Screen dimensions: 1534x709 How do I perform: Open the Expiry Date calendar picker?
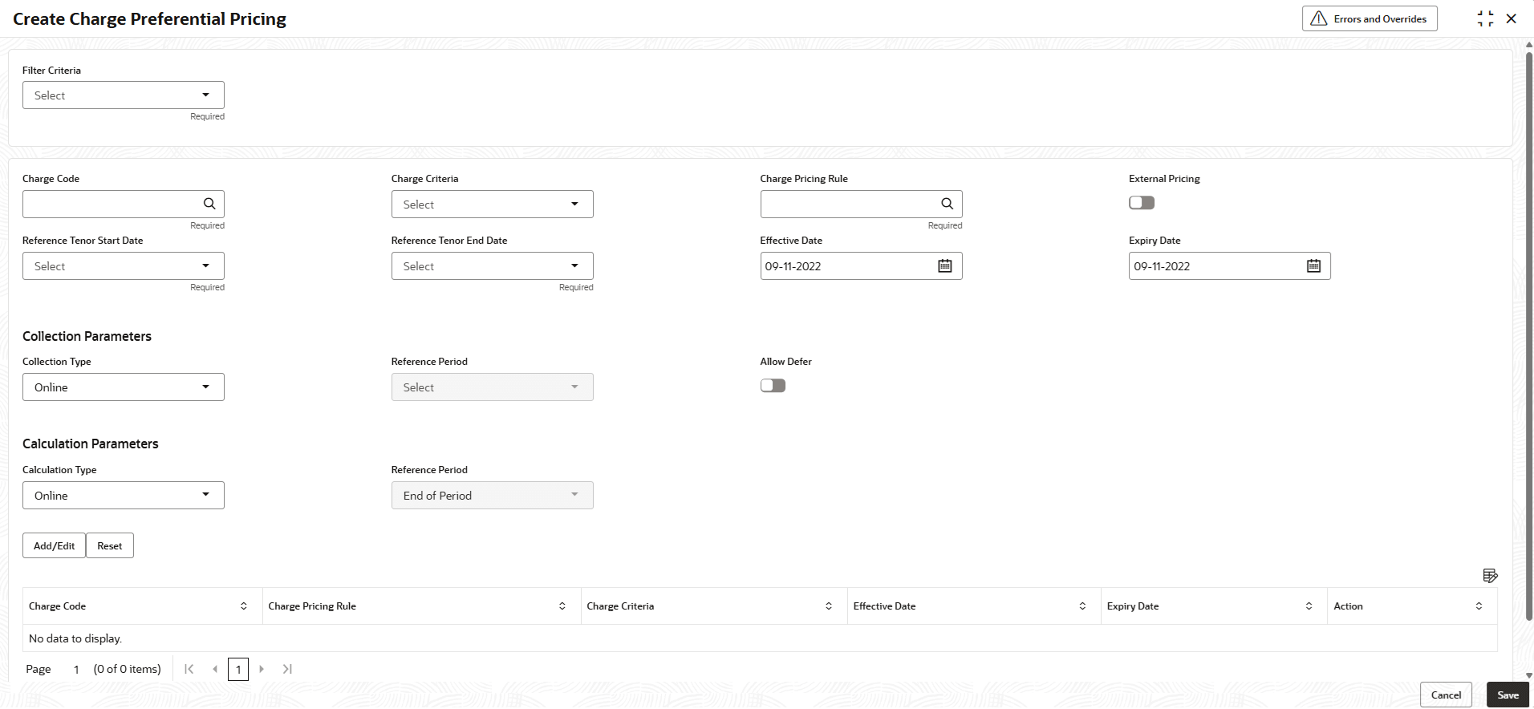tap(1313, 266)
